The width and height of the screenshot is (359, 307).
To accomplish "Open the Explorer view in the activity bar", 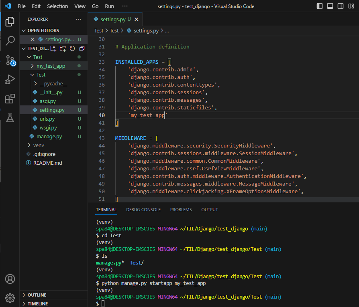I will pyautogui.click(x=10, y=22).
